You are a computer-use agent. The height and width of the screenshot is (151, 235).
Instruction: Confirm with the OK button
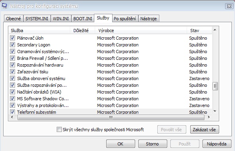[120, 144]
